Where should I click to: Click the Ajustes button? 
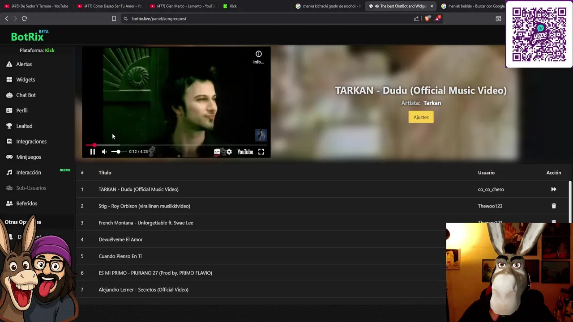coord(421,117)
